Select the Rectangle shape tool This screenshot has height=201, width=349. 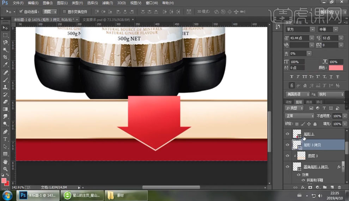(5, 154)
